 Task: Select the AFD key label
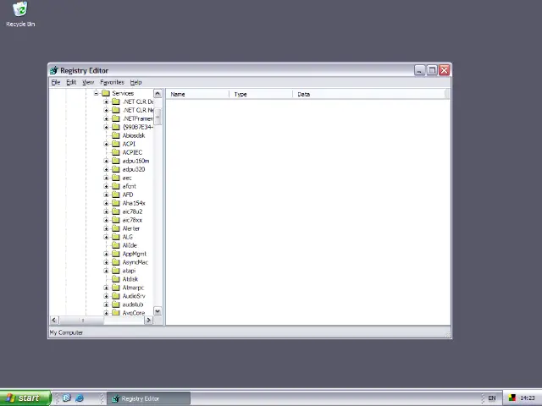128,195
